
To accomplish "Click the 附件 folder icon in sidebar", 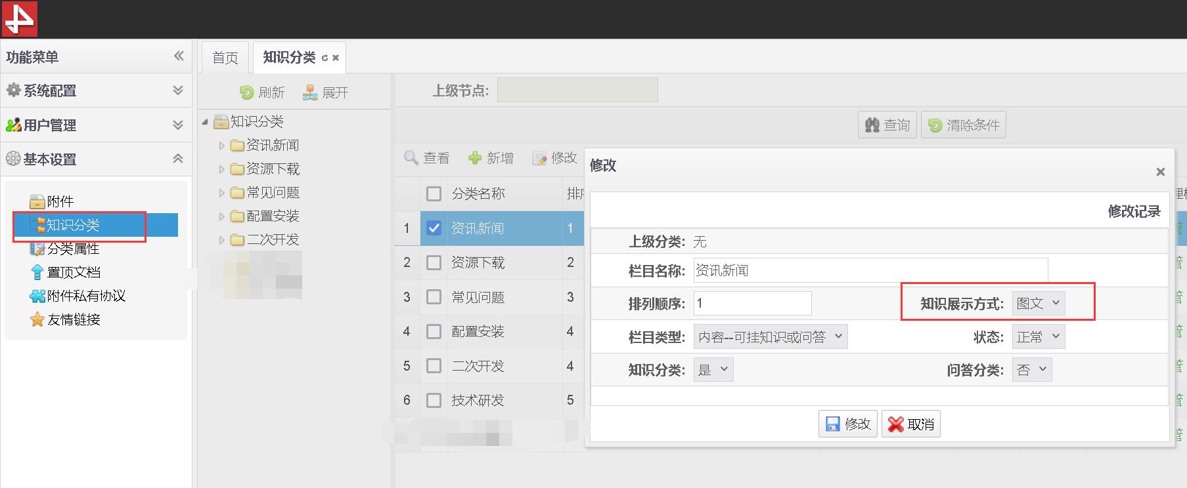I will pyautogui.click(x=37, y=201).
